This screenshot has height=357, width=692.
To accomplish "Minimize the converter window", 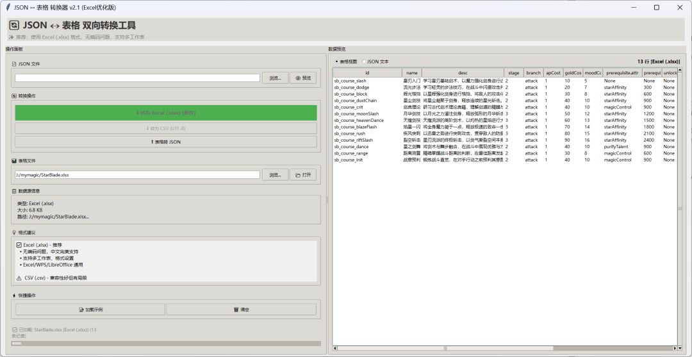I will pyautogui.click(x=634, y=8).
